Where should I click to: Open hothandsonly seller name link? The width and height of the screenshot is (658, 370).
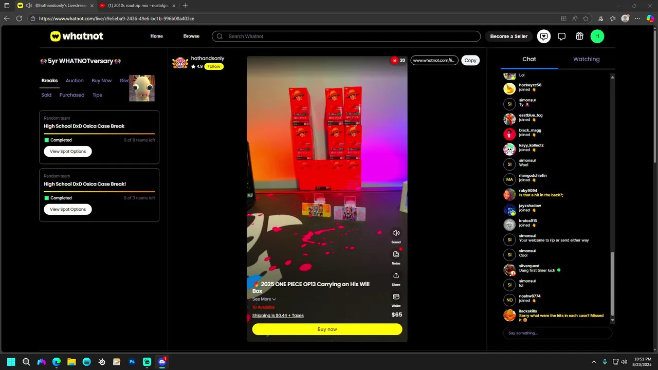(208, 59)
